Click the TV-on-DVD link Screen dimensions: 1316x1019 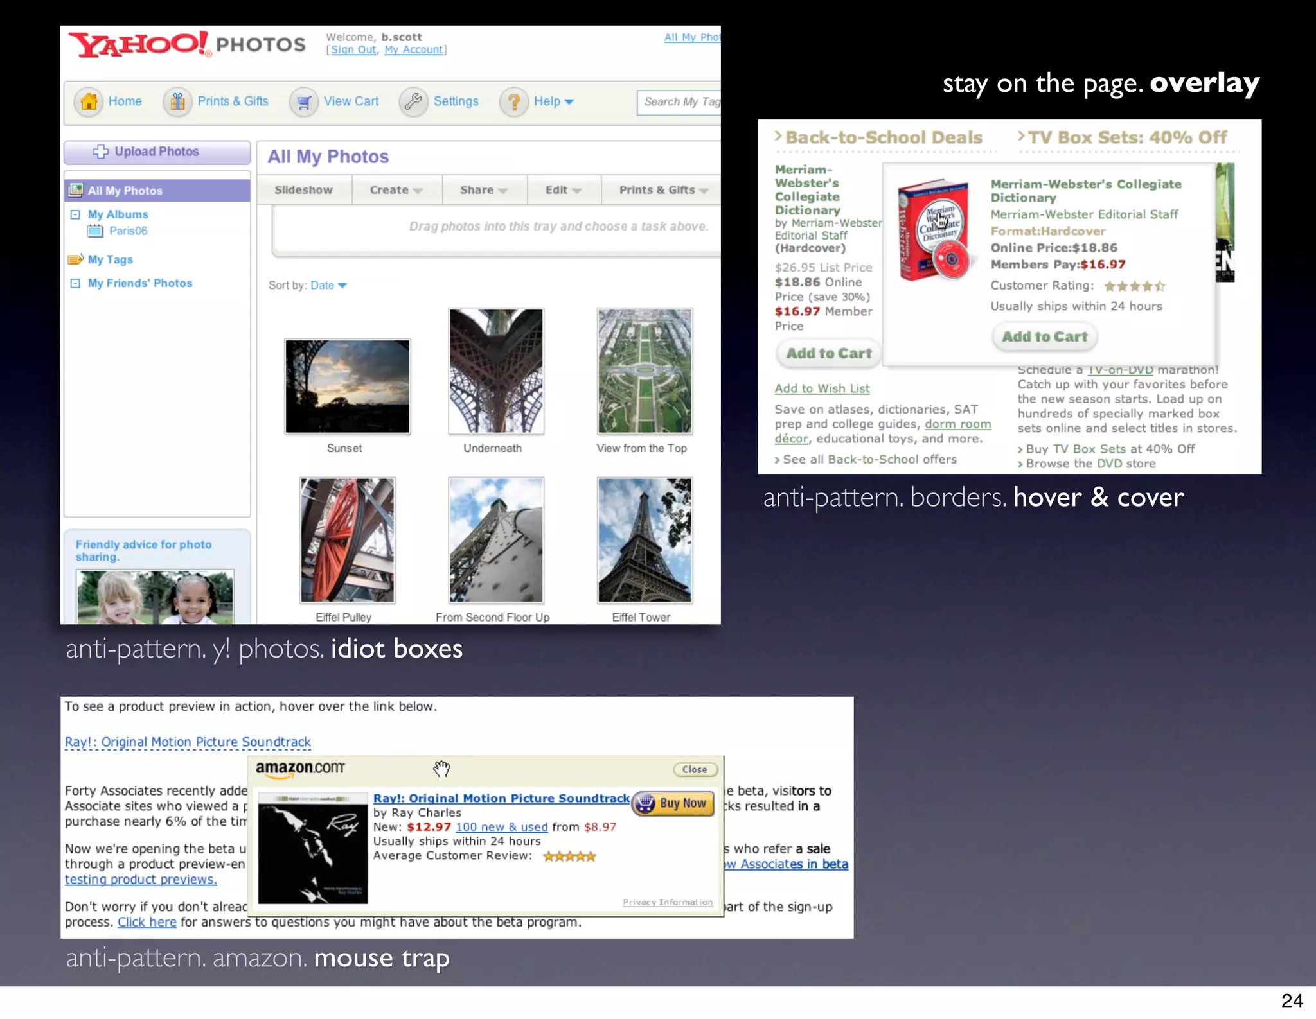[1120, 370]
